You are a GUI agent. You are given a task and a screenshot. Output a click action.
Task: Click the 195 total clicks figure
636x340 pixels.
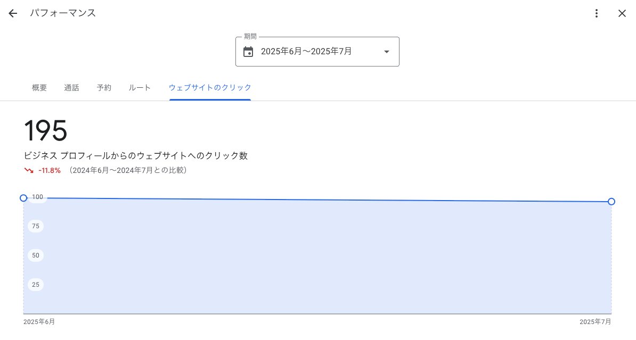click(45, 130)
